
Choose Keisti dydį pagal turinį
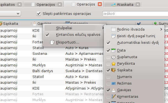coord(134,36)
